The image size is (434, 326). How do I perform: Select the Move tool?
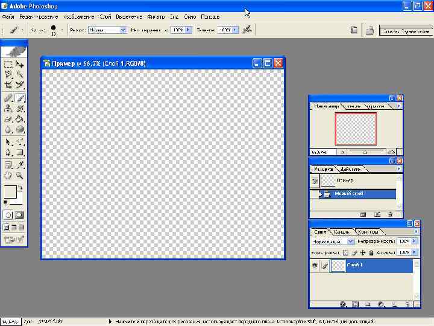20,65
